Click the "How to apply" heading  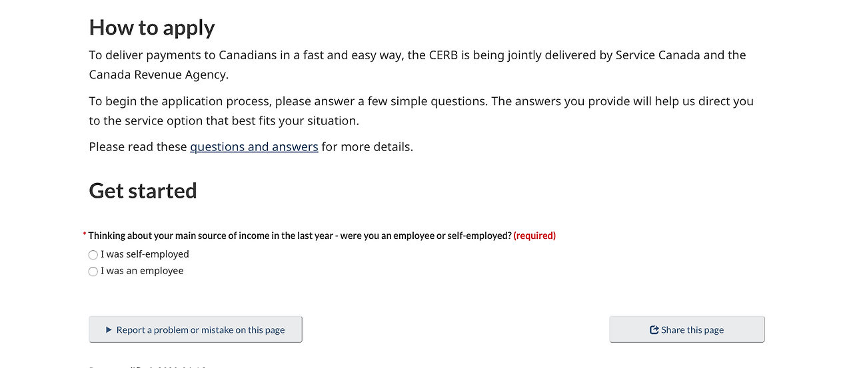click(x=152, y=28)
